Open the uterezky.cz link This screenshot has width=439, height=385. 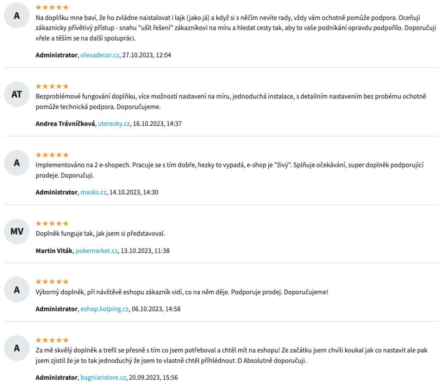[114, 124]
